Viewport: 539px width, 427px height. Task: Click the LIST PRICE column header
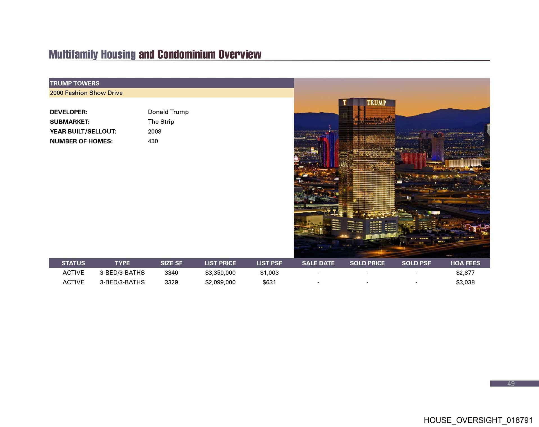click(x=220, y=263)
